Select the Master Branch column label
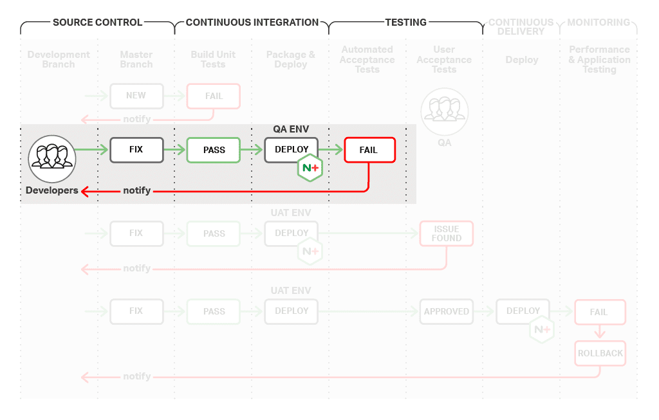 click(x=136, y=59)
